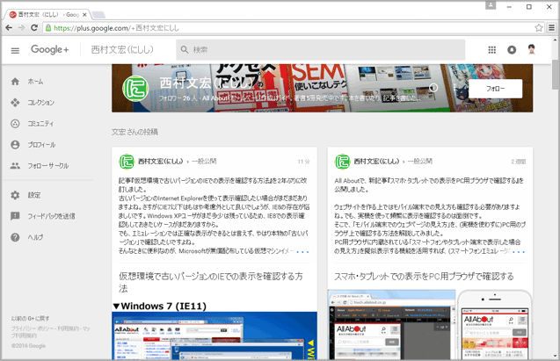Open the スマホ・タブレットでの表示 article title
This screenshot has width=560, height=361.
pos(424,276)
